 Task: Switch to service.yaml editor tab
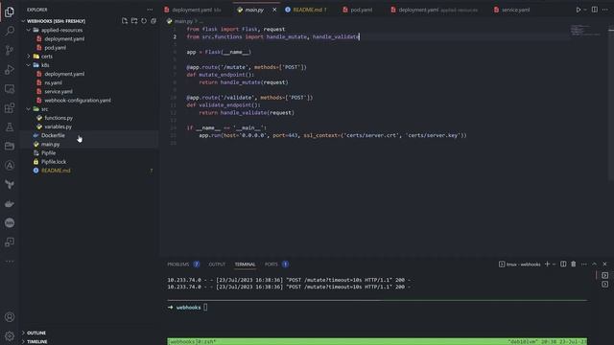pos(512,10)
